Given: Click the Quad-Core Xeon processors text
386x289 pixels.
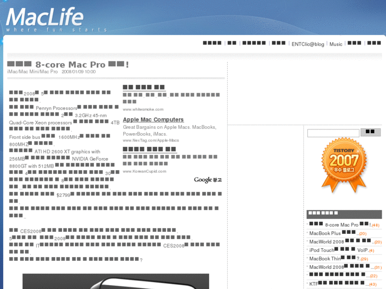Looking at the screenshot, I should click(40, 122).
